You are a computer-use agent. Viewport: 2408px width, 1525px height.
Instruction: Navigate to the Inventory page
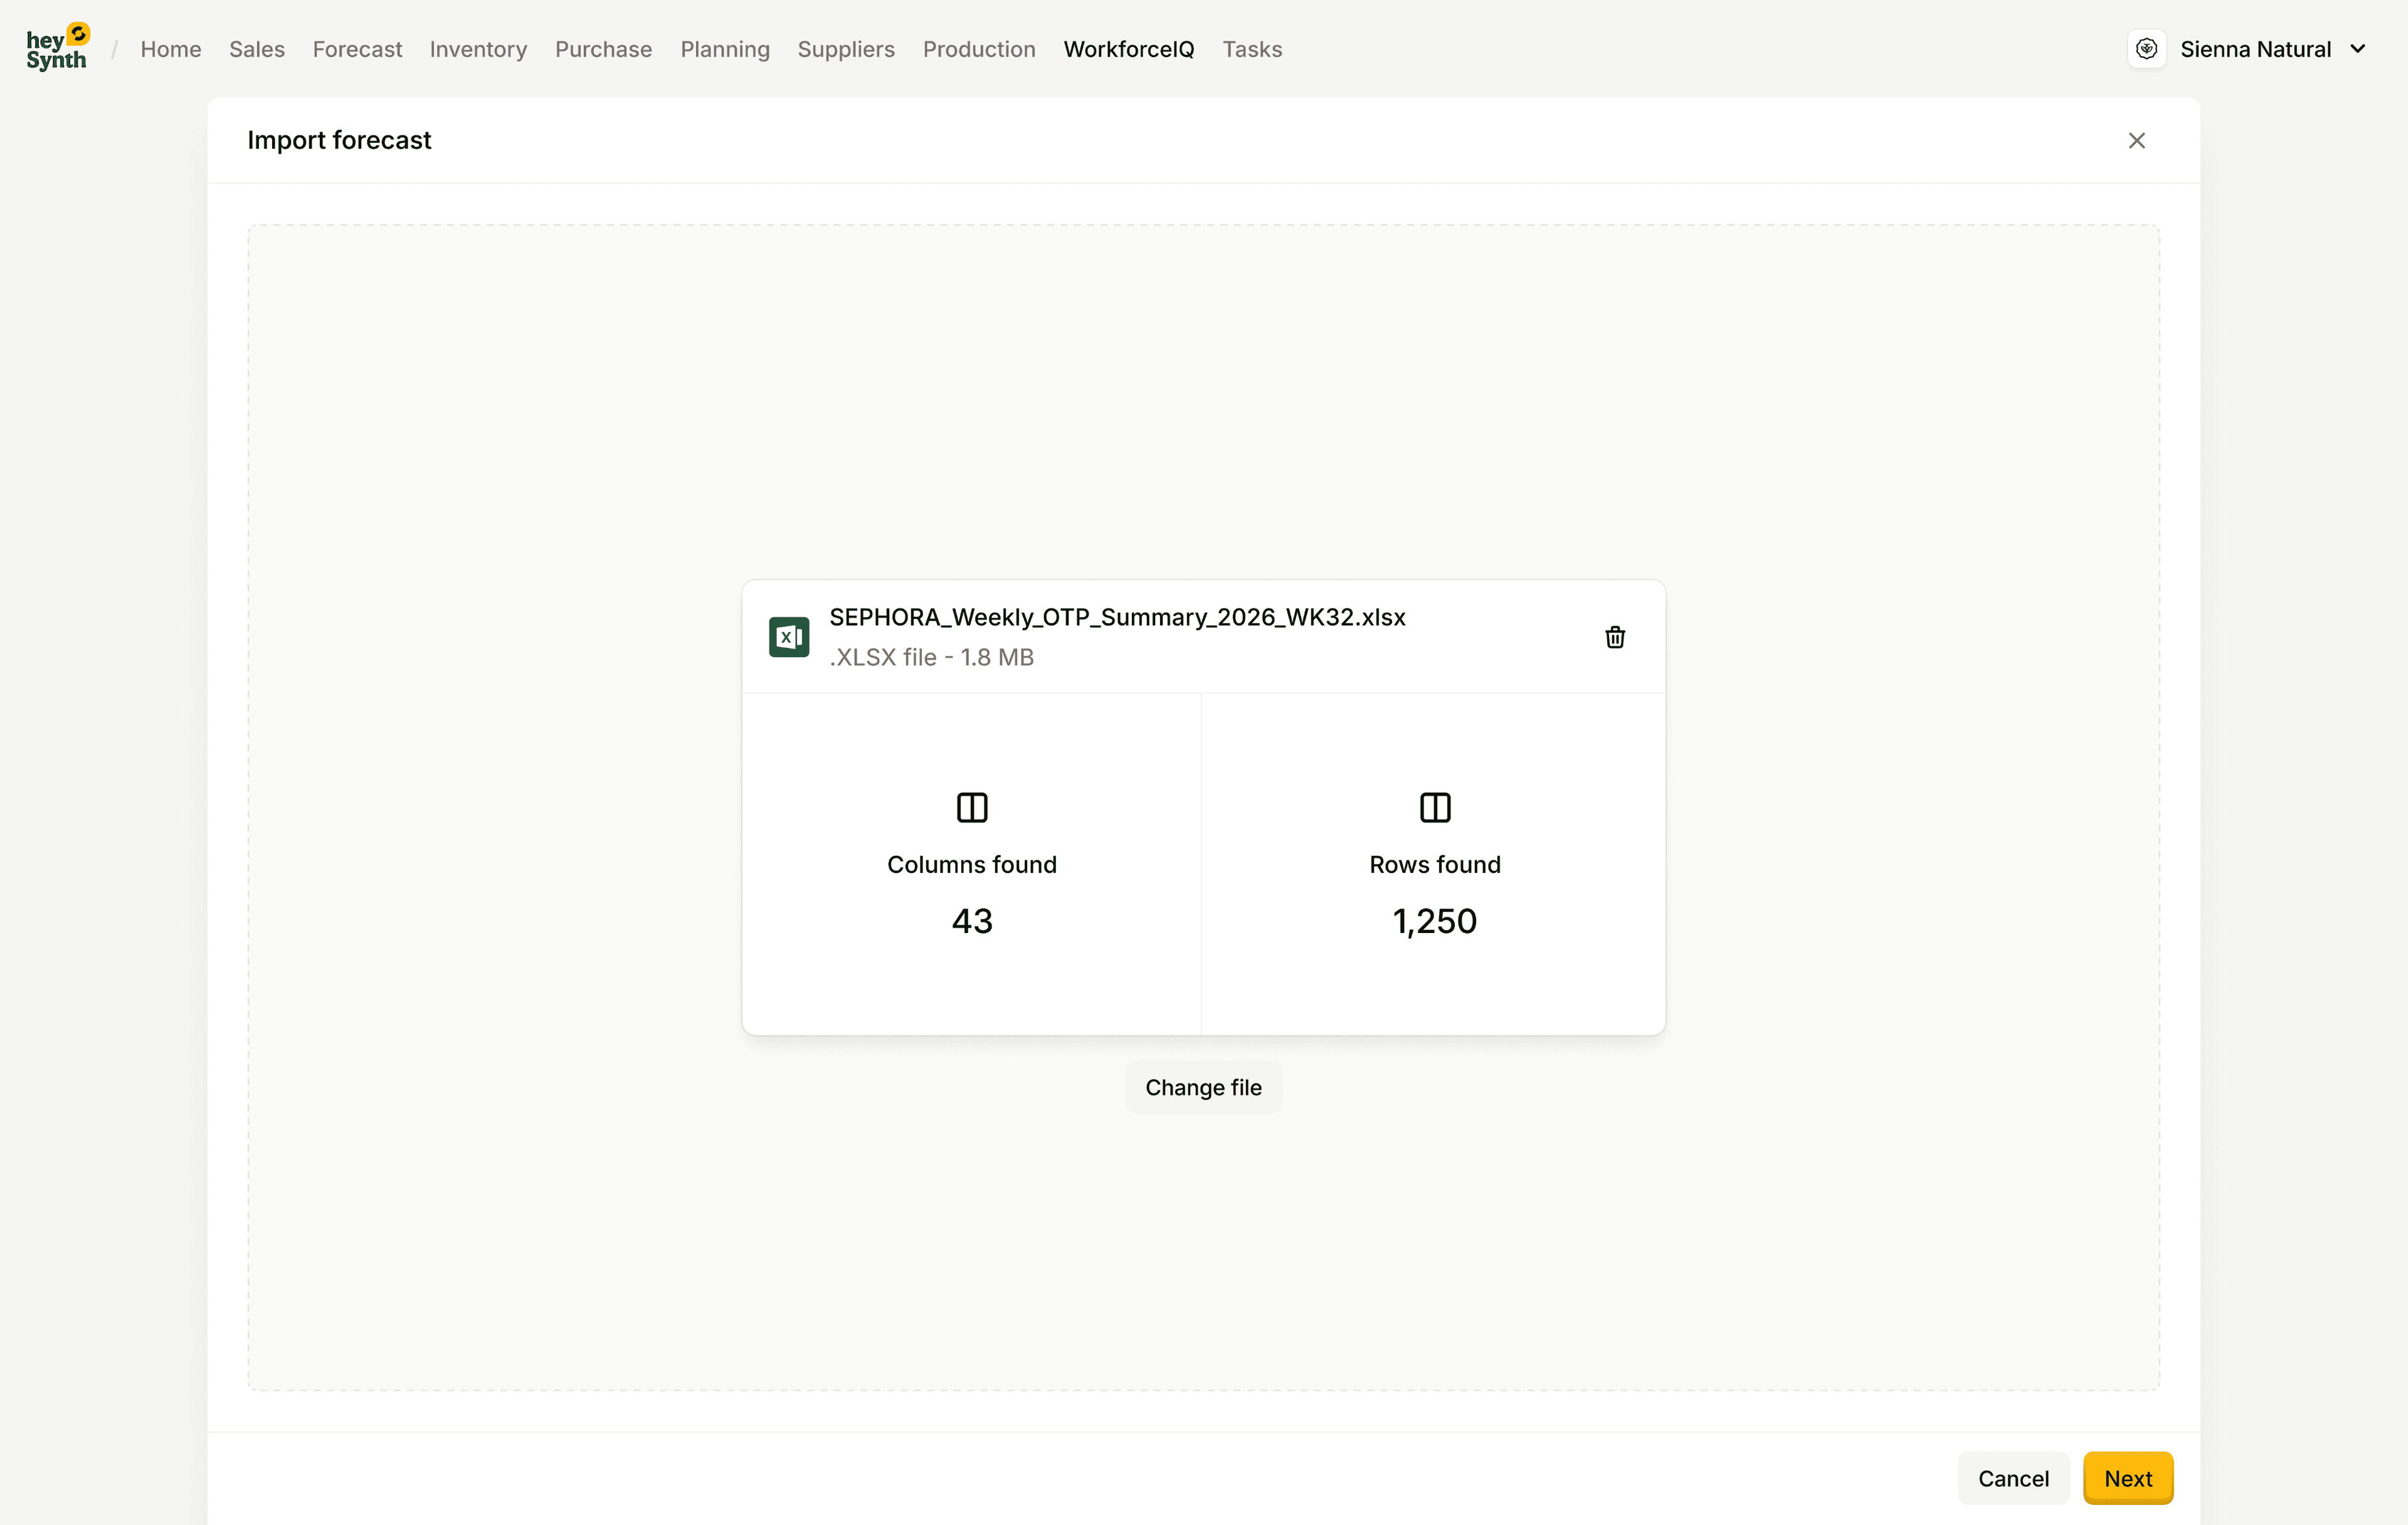point(478,49)
